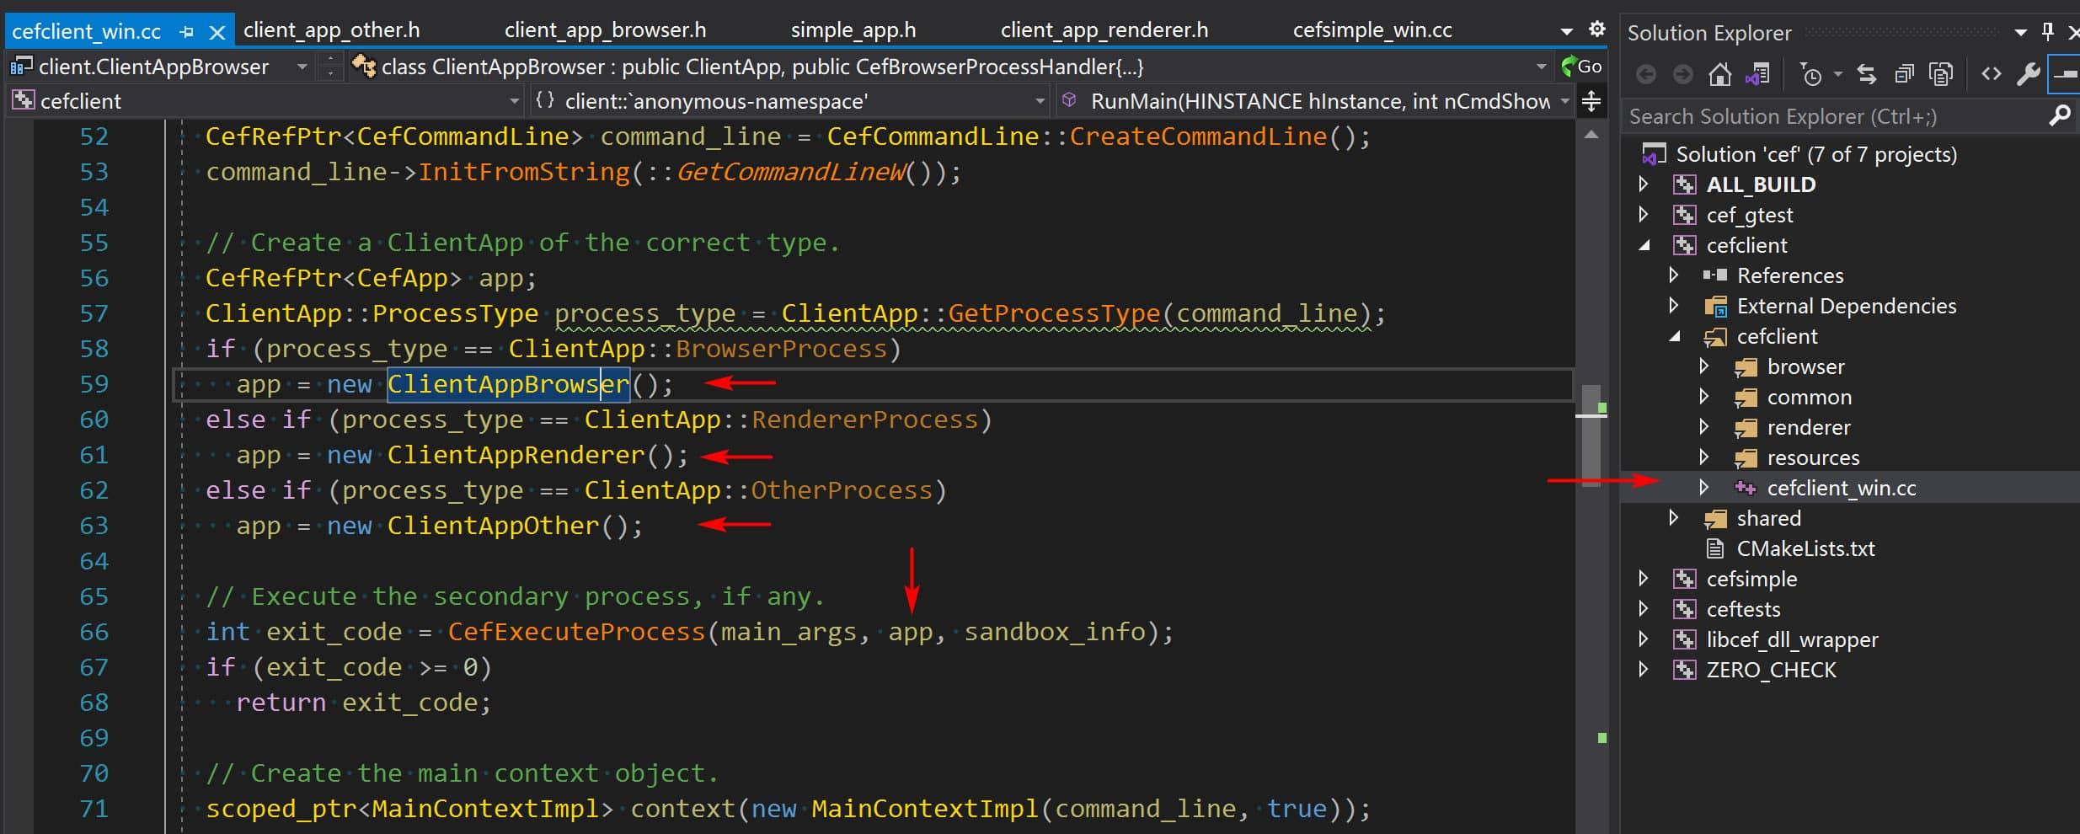This screenshot has width=2080, height=834.
Task: Click the browser filter folder icon
Action: [1746, 367]
